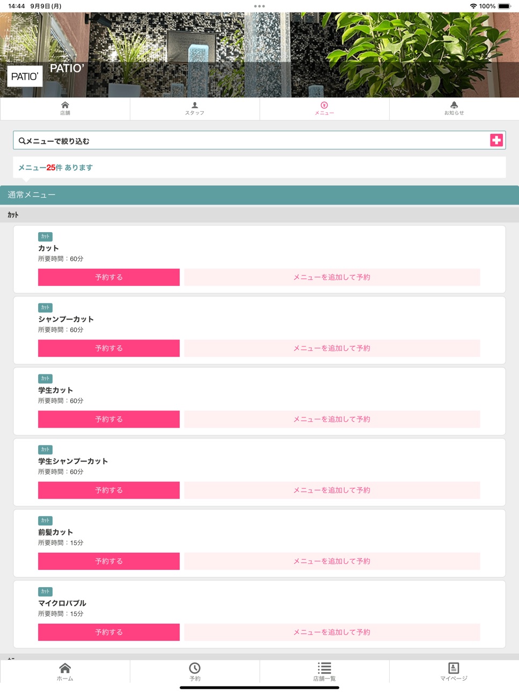Tap 所要時間：15分 under 前髪カット
Screen dimensions: 519x693
61,543
